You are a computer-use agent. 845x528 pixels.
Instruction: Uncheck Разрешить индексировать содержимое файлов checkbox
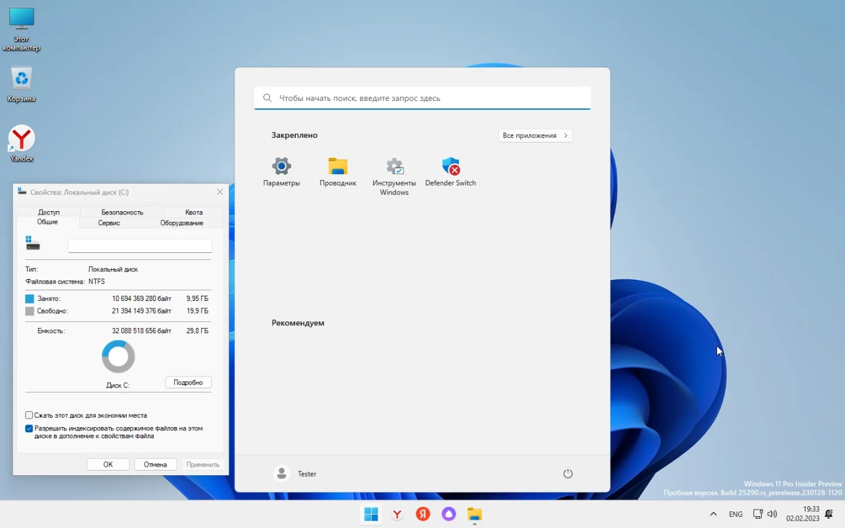[x=29, y=428]
